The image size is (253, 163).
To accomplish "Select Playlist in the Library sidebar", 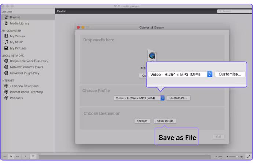I will (28, 17).
